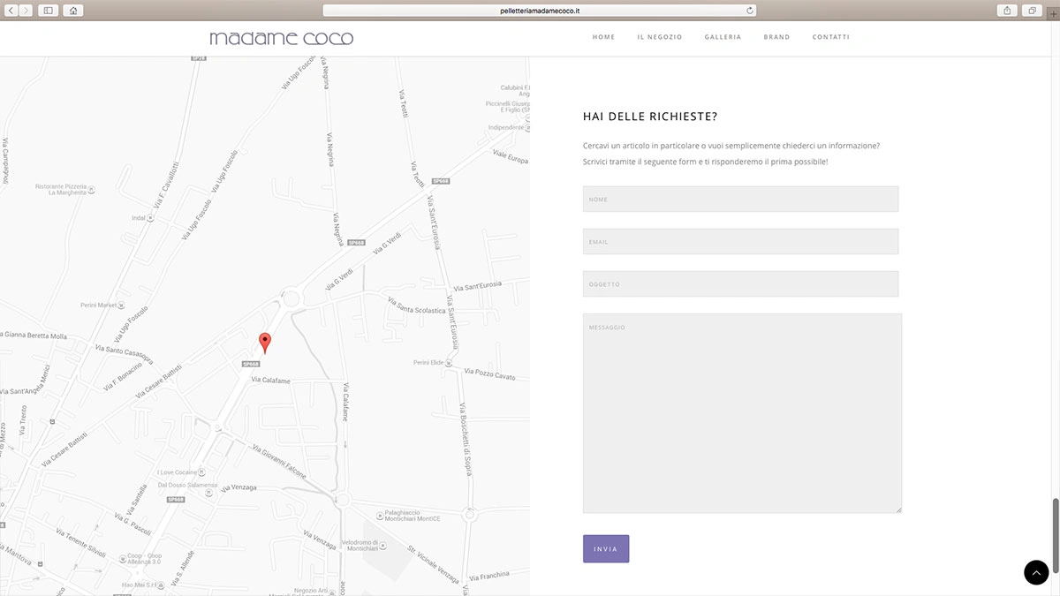Reload the page from the address bar
The width and height of the screenshot is (1060, 596).
(x=750, y=11)
